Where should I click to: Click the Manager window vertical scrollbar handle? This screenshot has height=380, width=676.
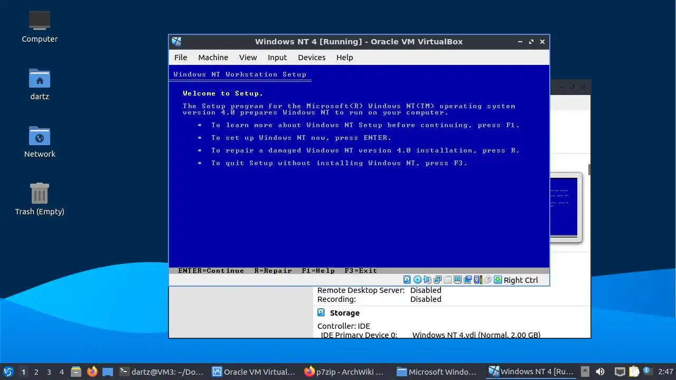(589, 169)
